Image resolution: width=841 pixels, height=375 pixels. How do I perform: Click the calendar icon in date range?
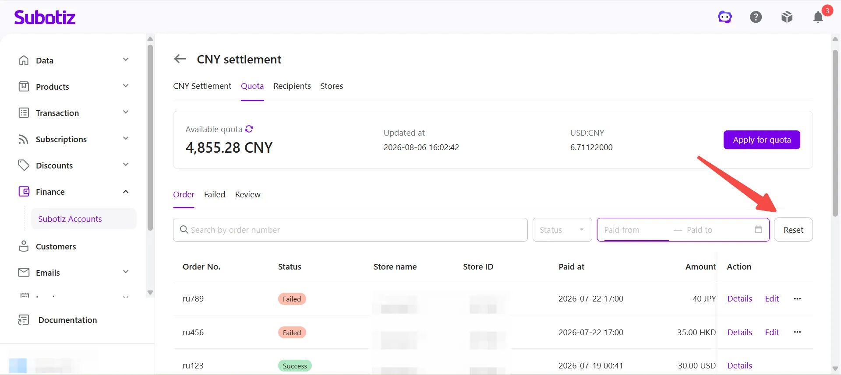[758, 229]
